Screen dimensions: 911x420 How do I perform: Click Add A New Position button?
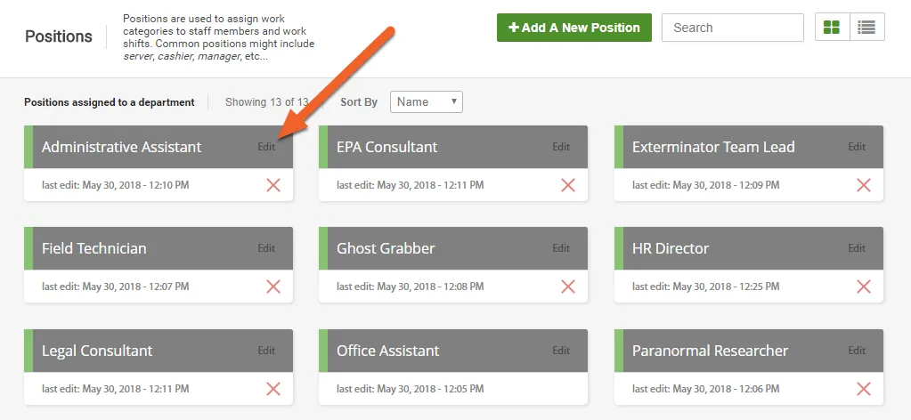click(x=574, y=28)
